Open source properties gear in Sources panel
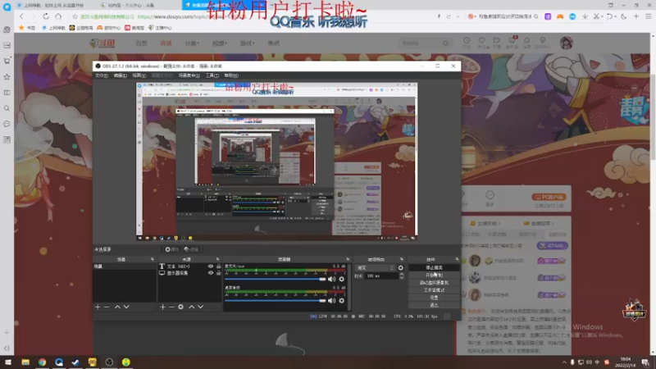The image size is (656, 369). [x=180, y=307]
